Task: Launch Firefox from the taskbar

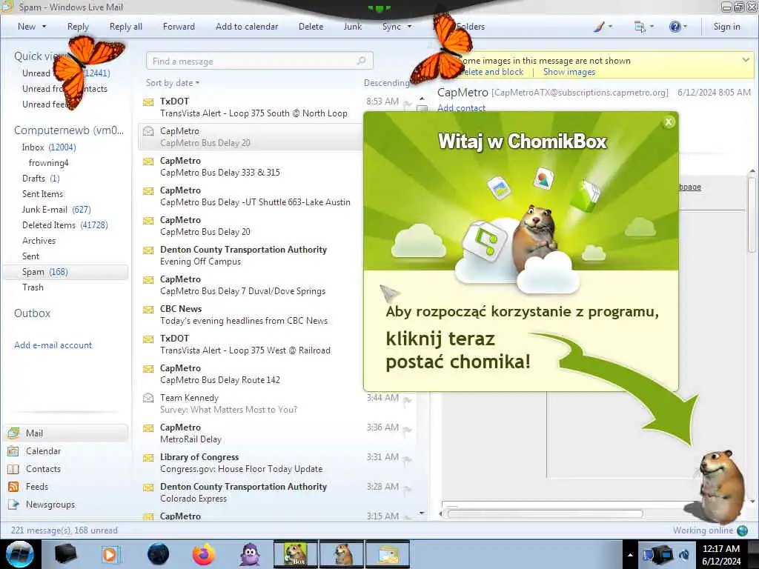Action: pyautogui.click(x=204, y=554)
